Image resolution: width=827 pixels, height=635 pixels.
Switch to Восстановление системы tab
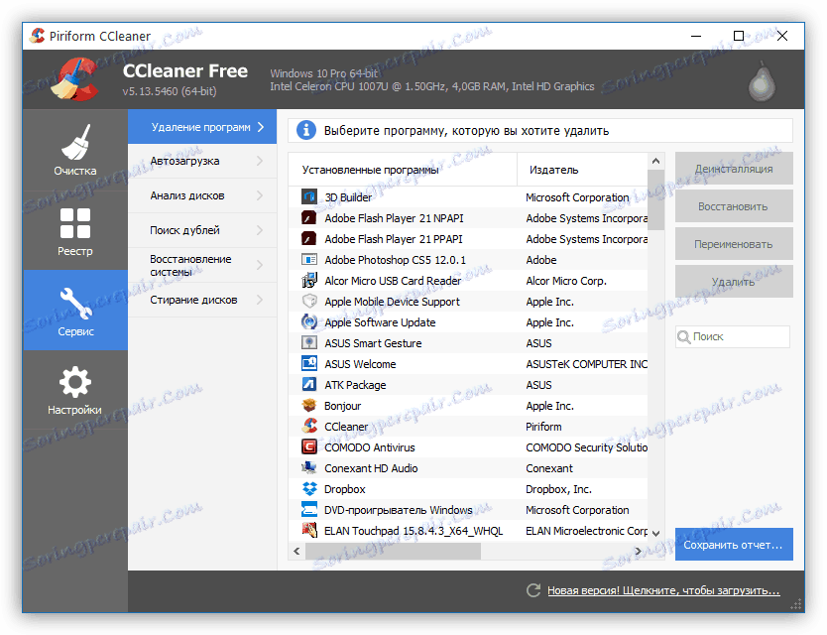(x=202, y=265)
